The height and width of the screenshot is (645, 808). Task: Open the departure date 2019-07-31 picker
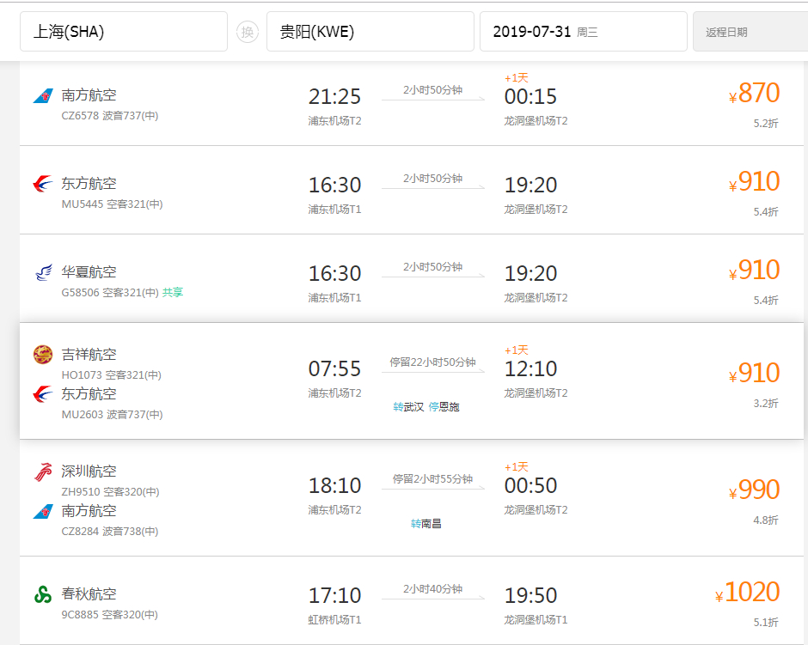[584, 32]
